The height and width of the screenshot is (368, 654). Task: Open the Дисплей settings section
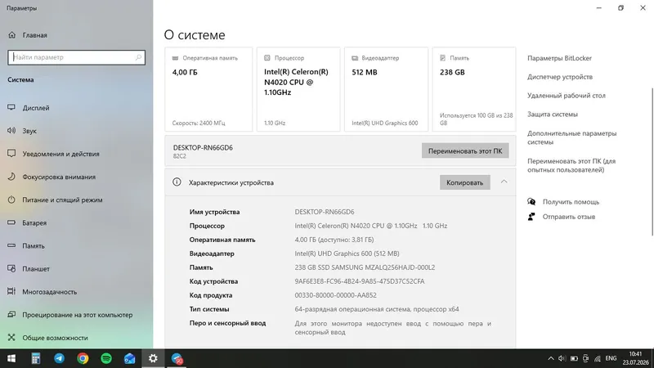pyautogui.click(x=29, y=108)
